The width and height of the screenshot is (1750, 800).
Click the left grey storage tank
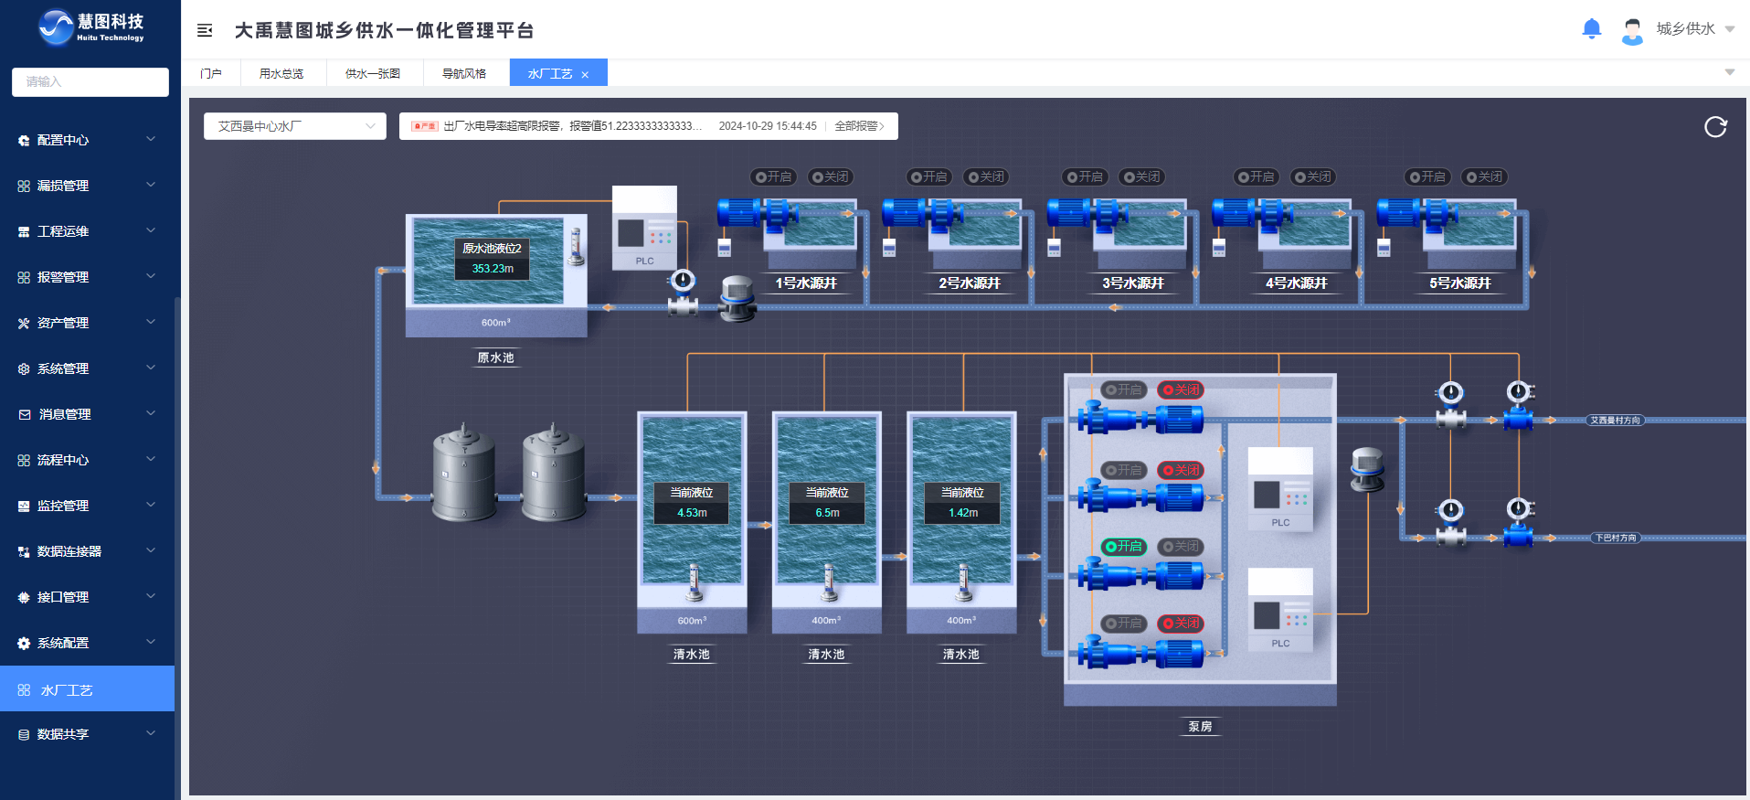tap(463, 473)
